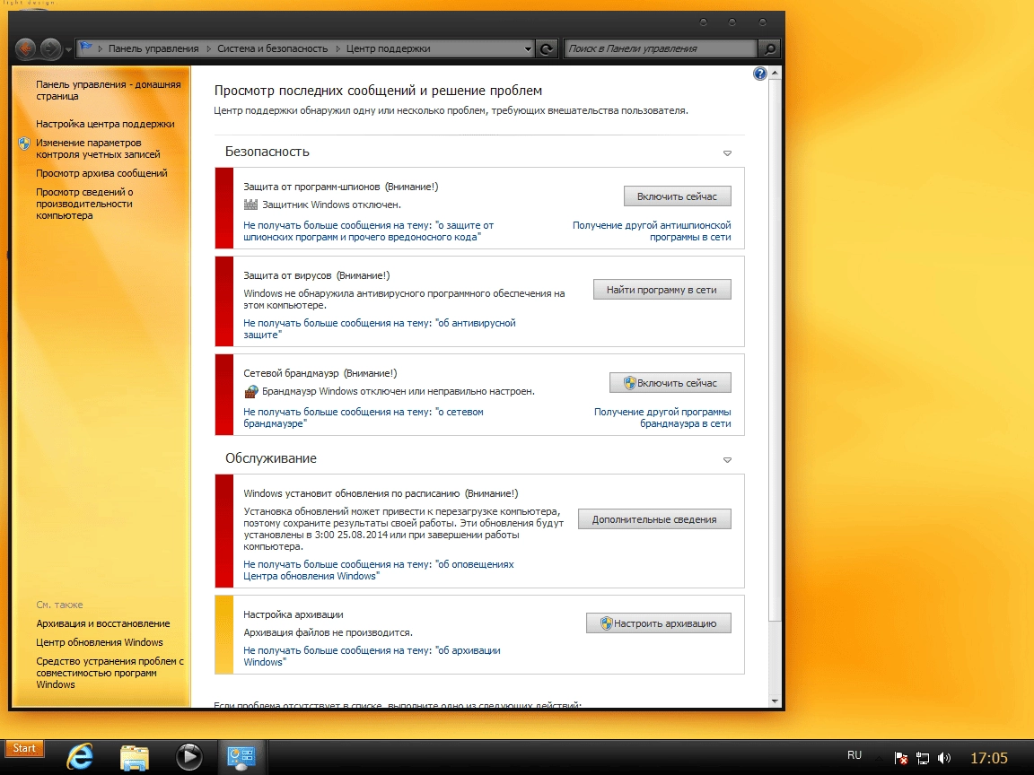Open 'Просмотр сведений о производительности компьютера'
This screenshot has width=1034, height=775.
coord(83,204)
